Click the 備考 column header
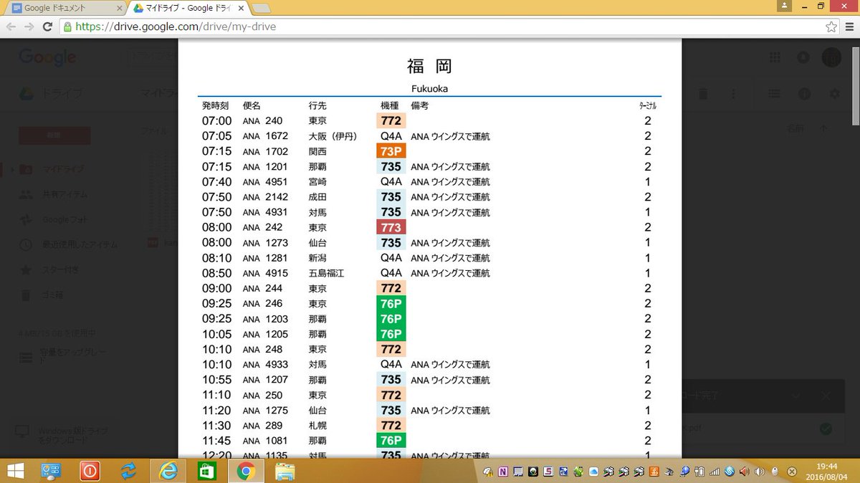Image resolution: width=860 pixels, height=483 pixels. click(419, 105)
